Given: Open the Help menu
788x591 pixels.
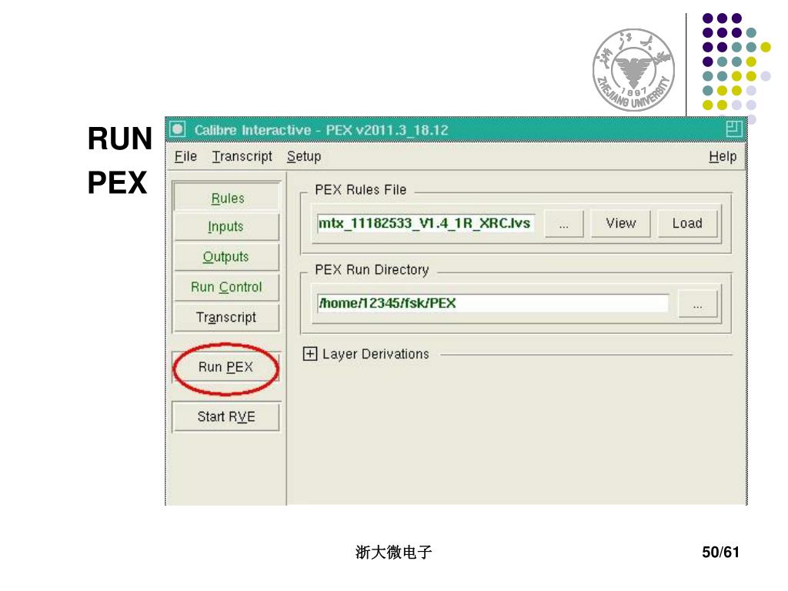Looking at the screenshot, I should 722,157.
